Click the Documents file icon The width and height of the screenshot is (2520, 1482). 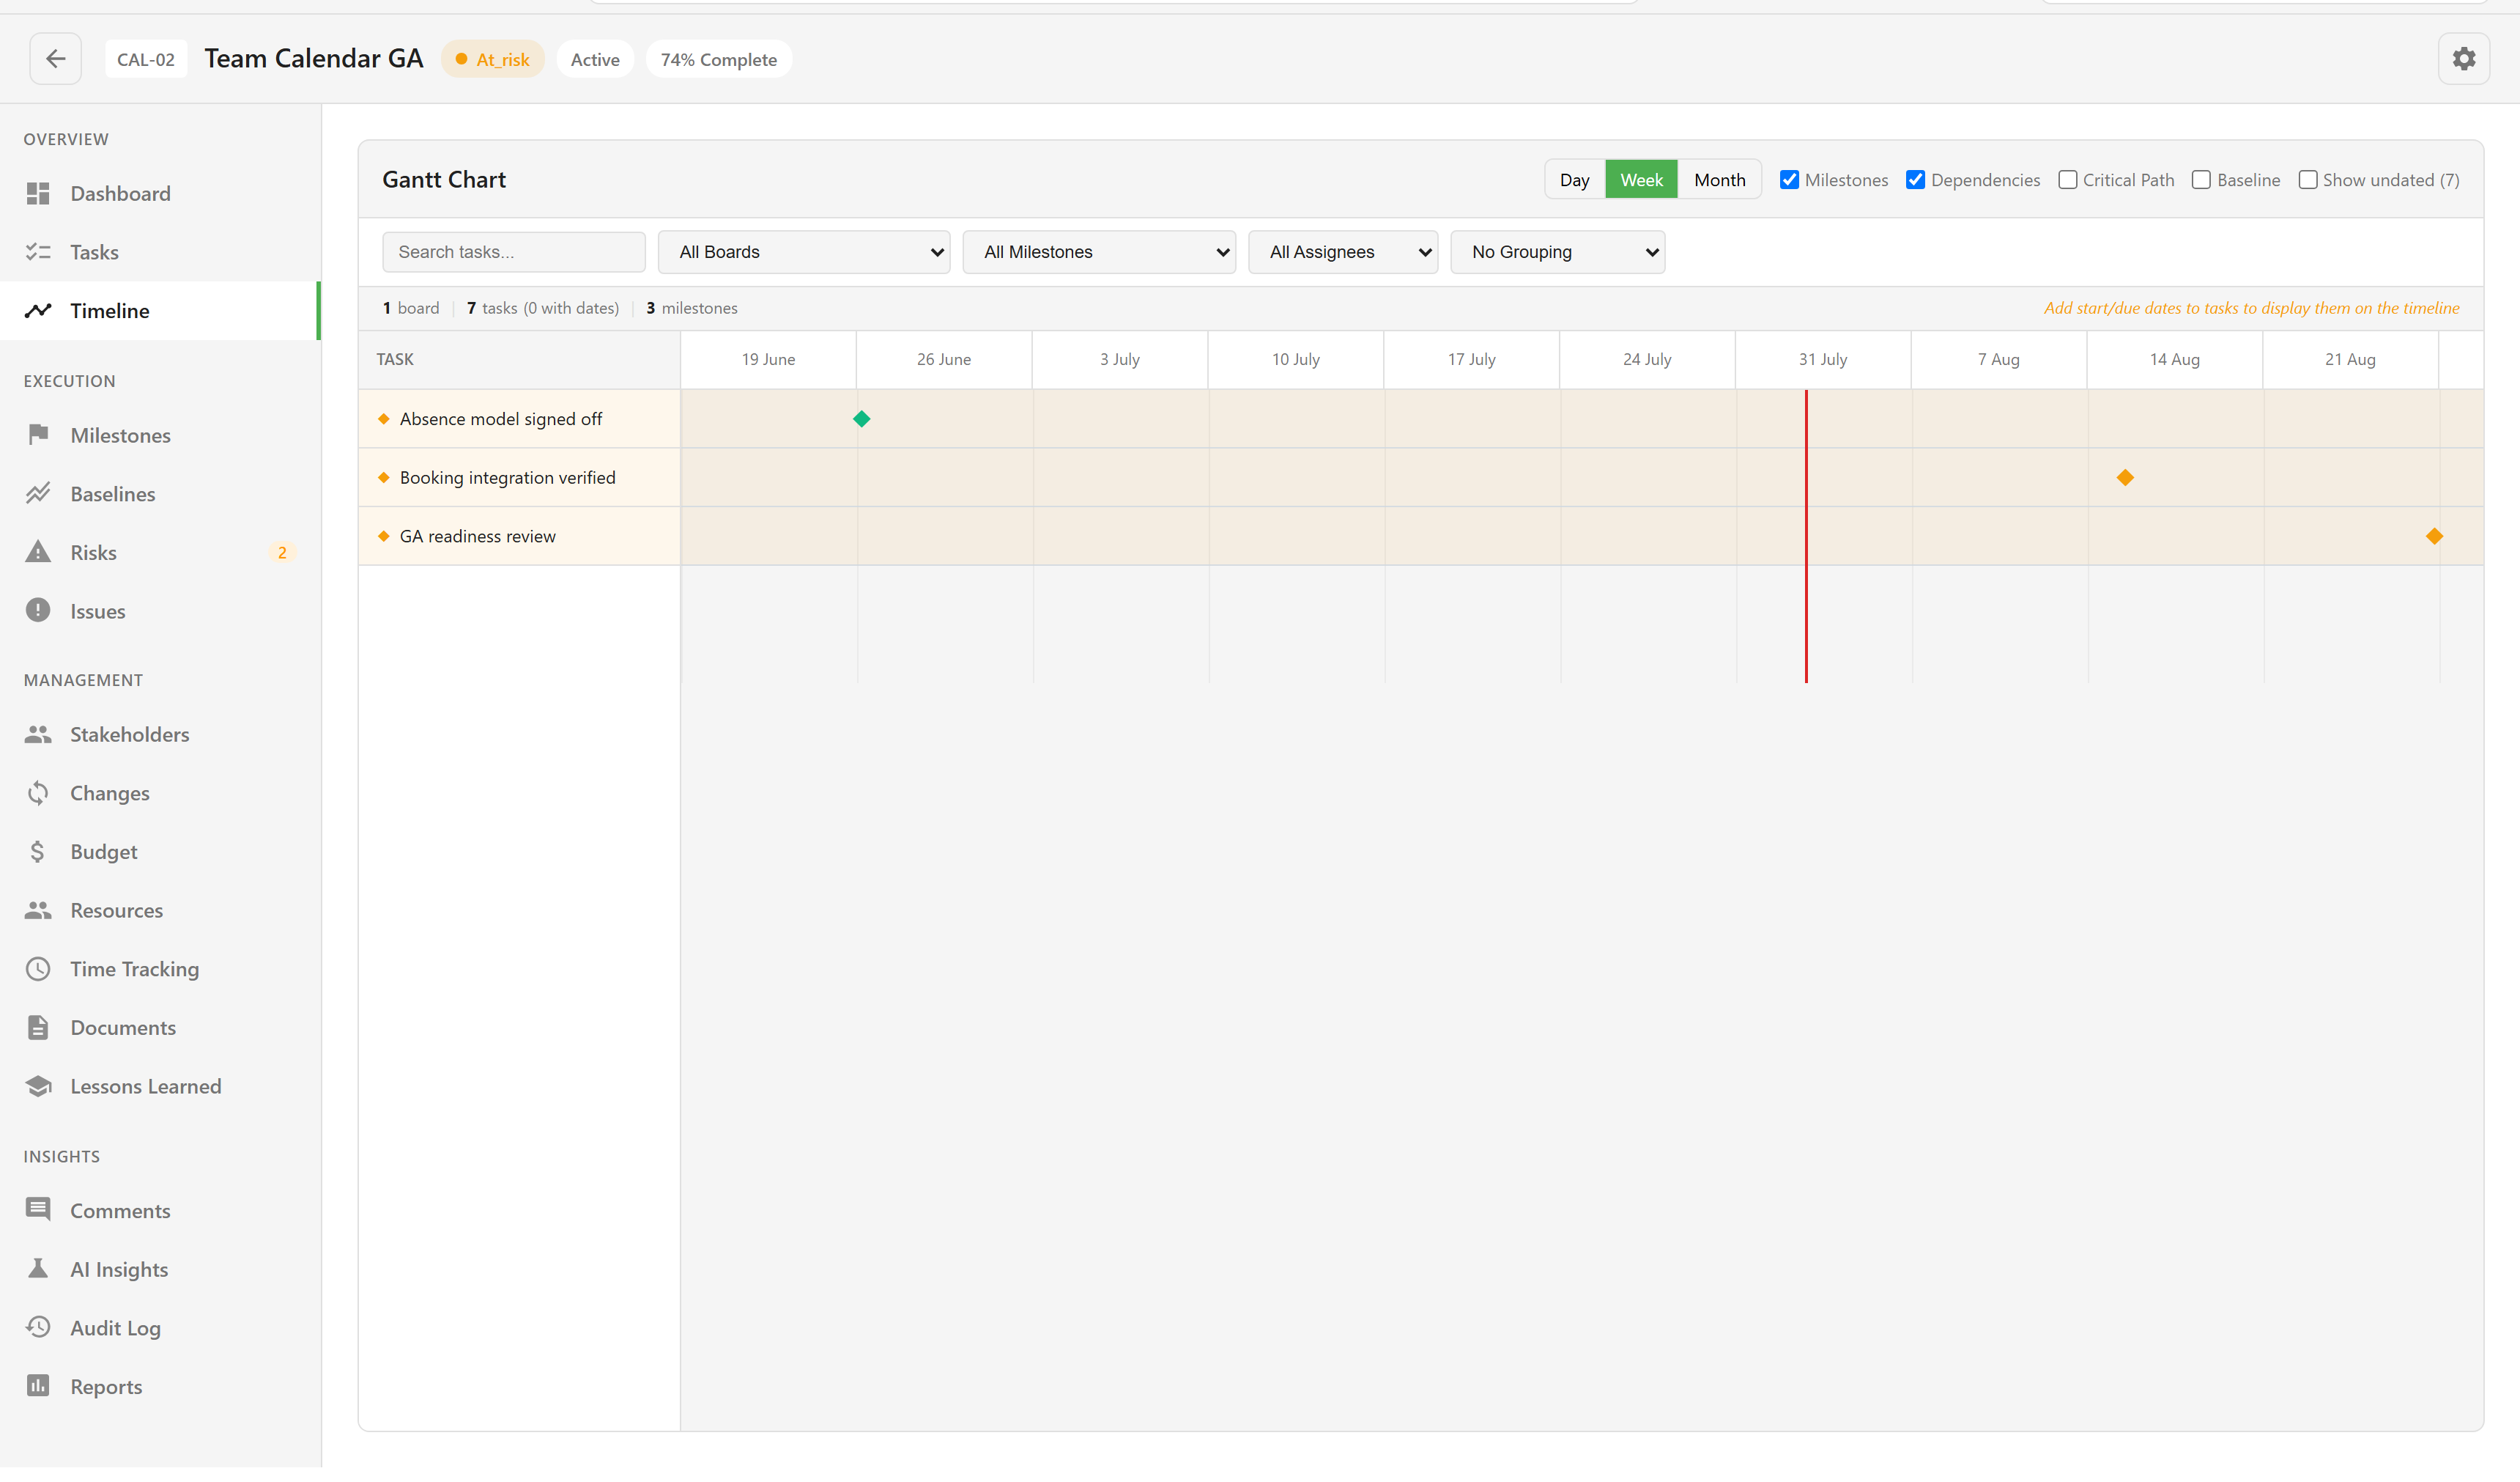coord(38,1028)
